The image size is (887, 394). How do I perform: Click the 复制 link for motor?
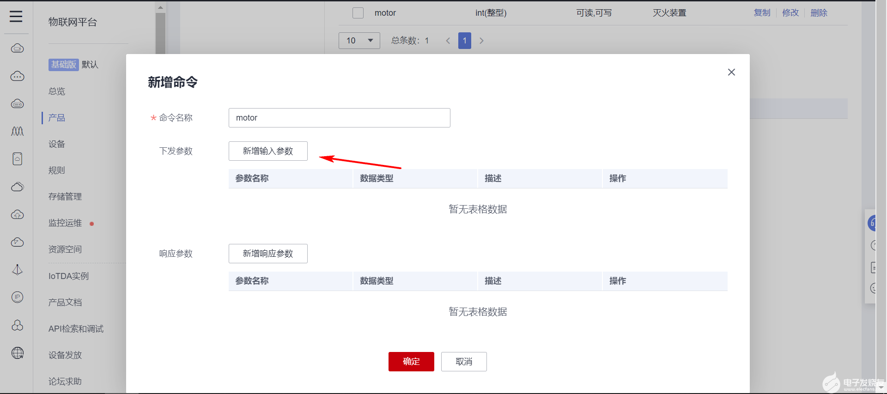(x=762, y=13)
